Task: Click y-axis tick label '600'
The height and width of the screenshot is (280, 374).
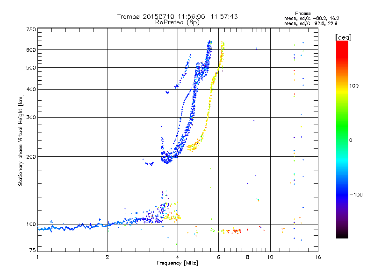Action: click(31, 50)
